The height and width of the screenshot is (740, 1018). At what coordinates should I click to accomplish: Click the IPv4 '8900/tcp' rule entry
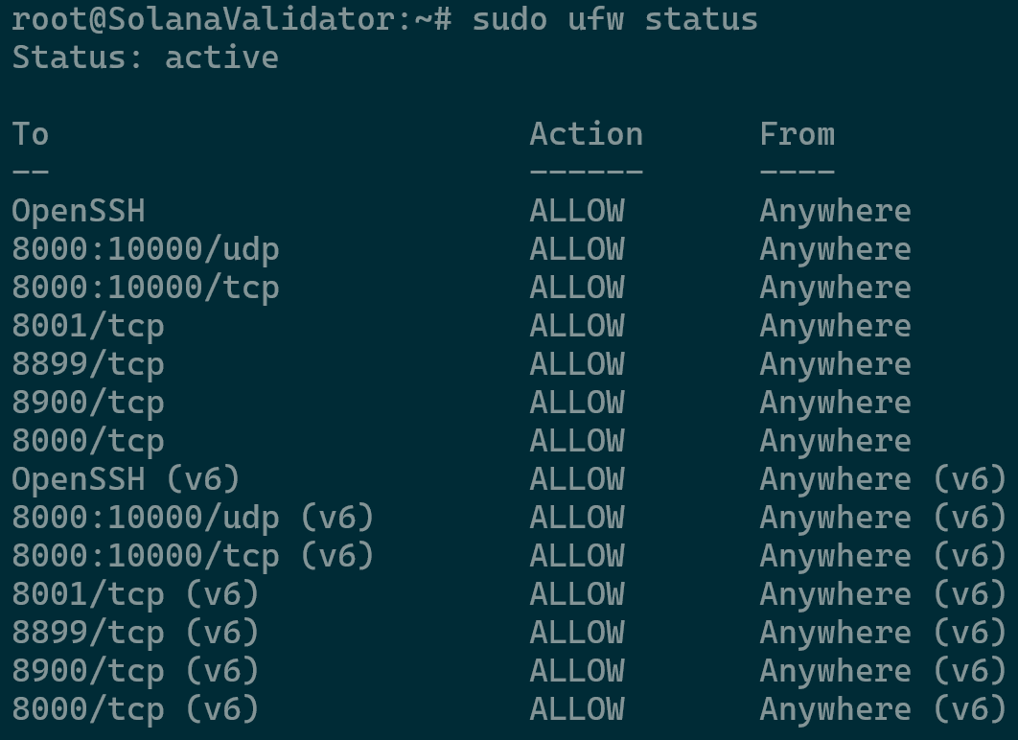click(x=88, y=403)
